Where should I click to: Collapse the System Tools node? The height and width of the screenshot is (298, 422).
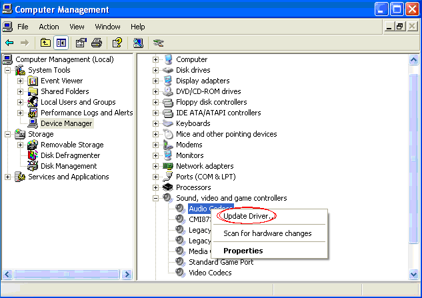pyautogui.click(x=8, y=70)
